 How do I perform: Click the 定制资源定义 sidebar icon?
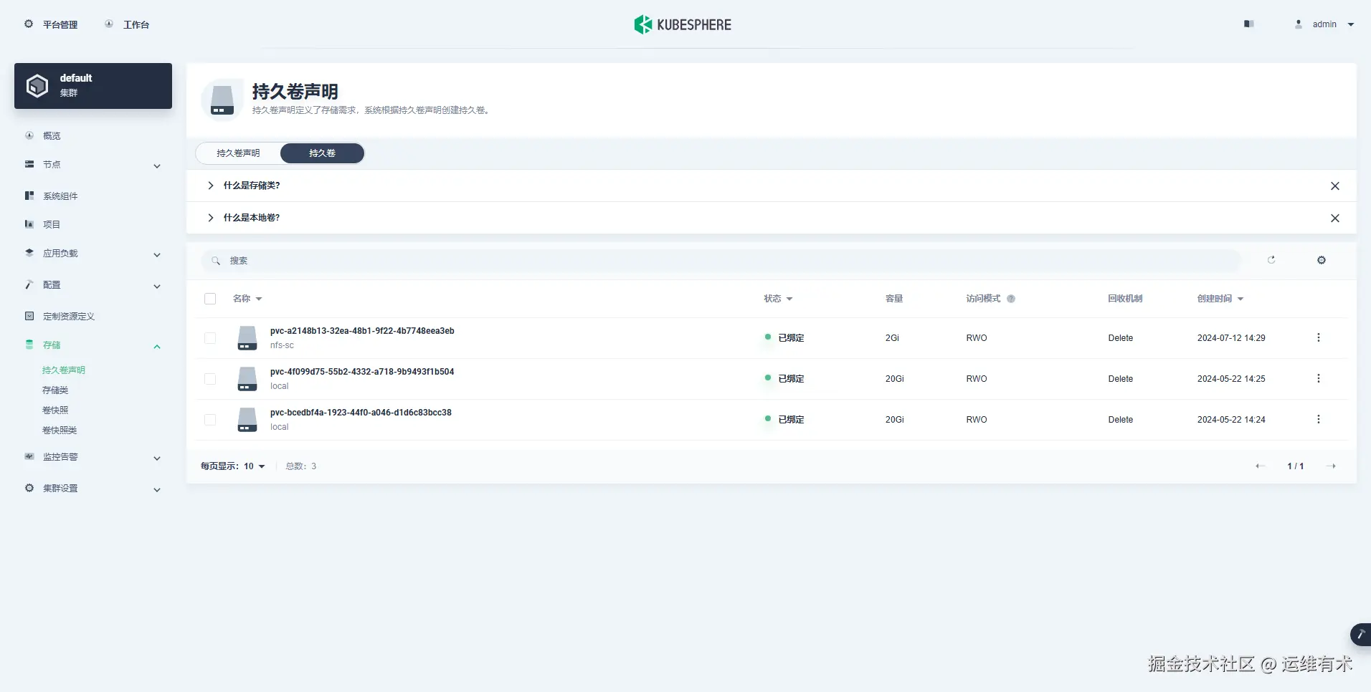[x=29, y=316]
